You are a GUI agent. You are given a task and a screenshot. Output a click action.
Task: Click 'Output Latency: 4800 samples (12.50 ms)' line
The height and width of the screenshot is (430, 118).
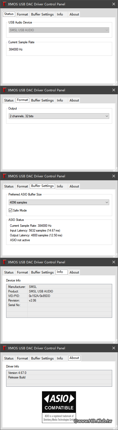click(x=36, y=235)
